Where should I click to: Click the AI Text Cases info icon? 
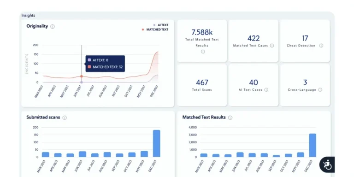[x=266, y=90]
